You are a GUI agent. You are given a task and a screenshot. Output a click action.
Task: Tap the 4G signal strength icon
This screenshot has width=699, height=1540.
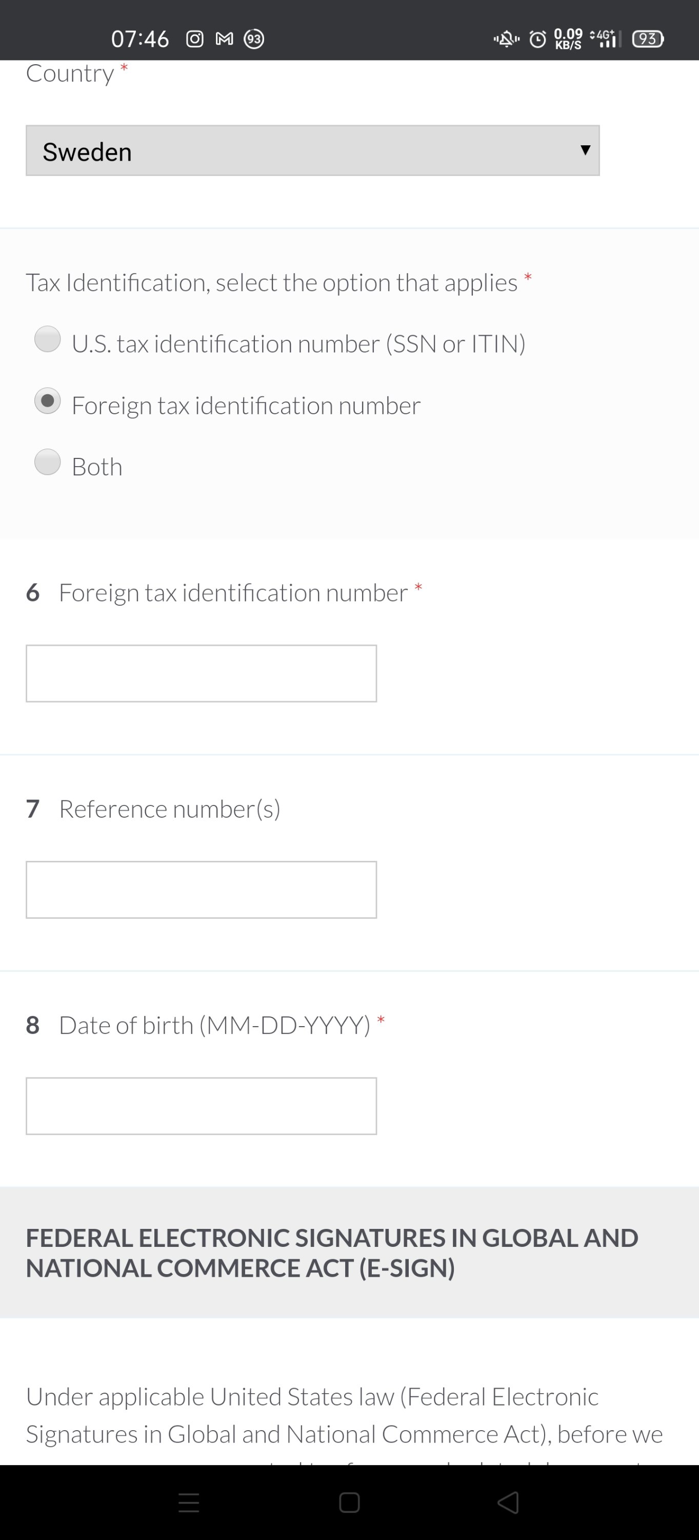pos(605,38)
